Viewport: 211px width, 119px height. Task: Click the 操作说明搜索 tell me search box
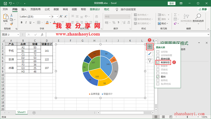click(128, 9)
